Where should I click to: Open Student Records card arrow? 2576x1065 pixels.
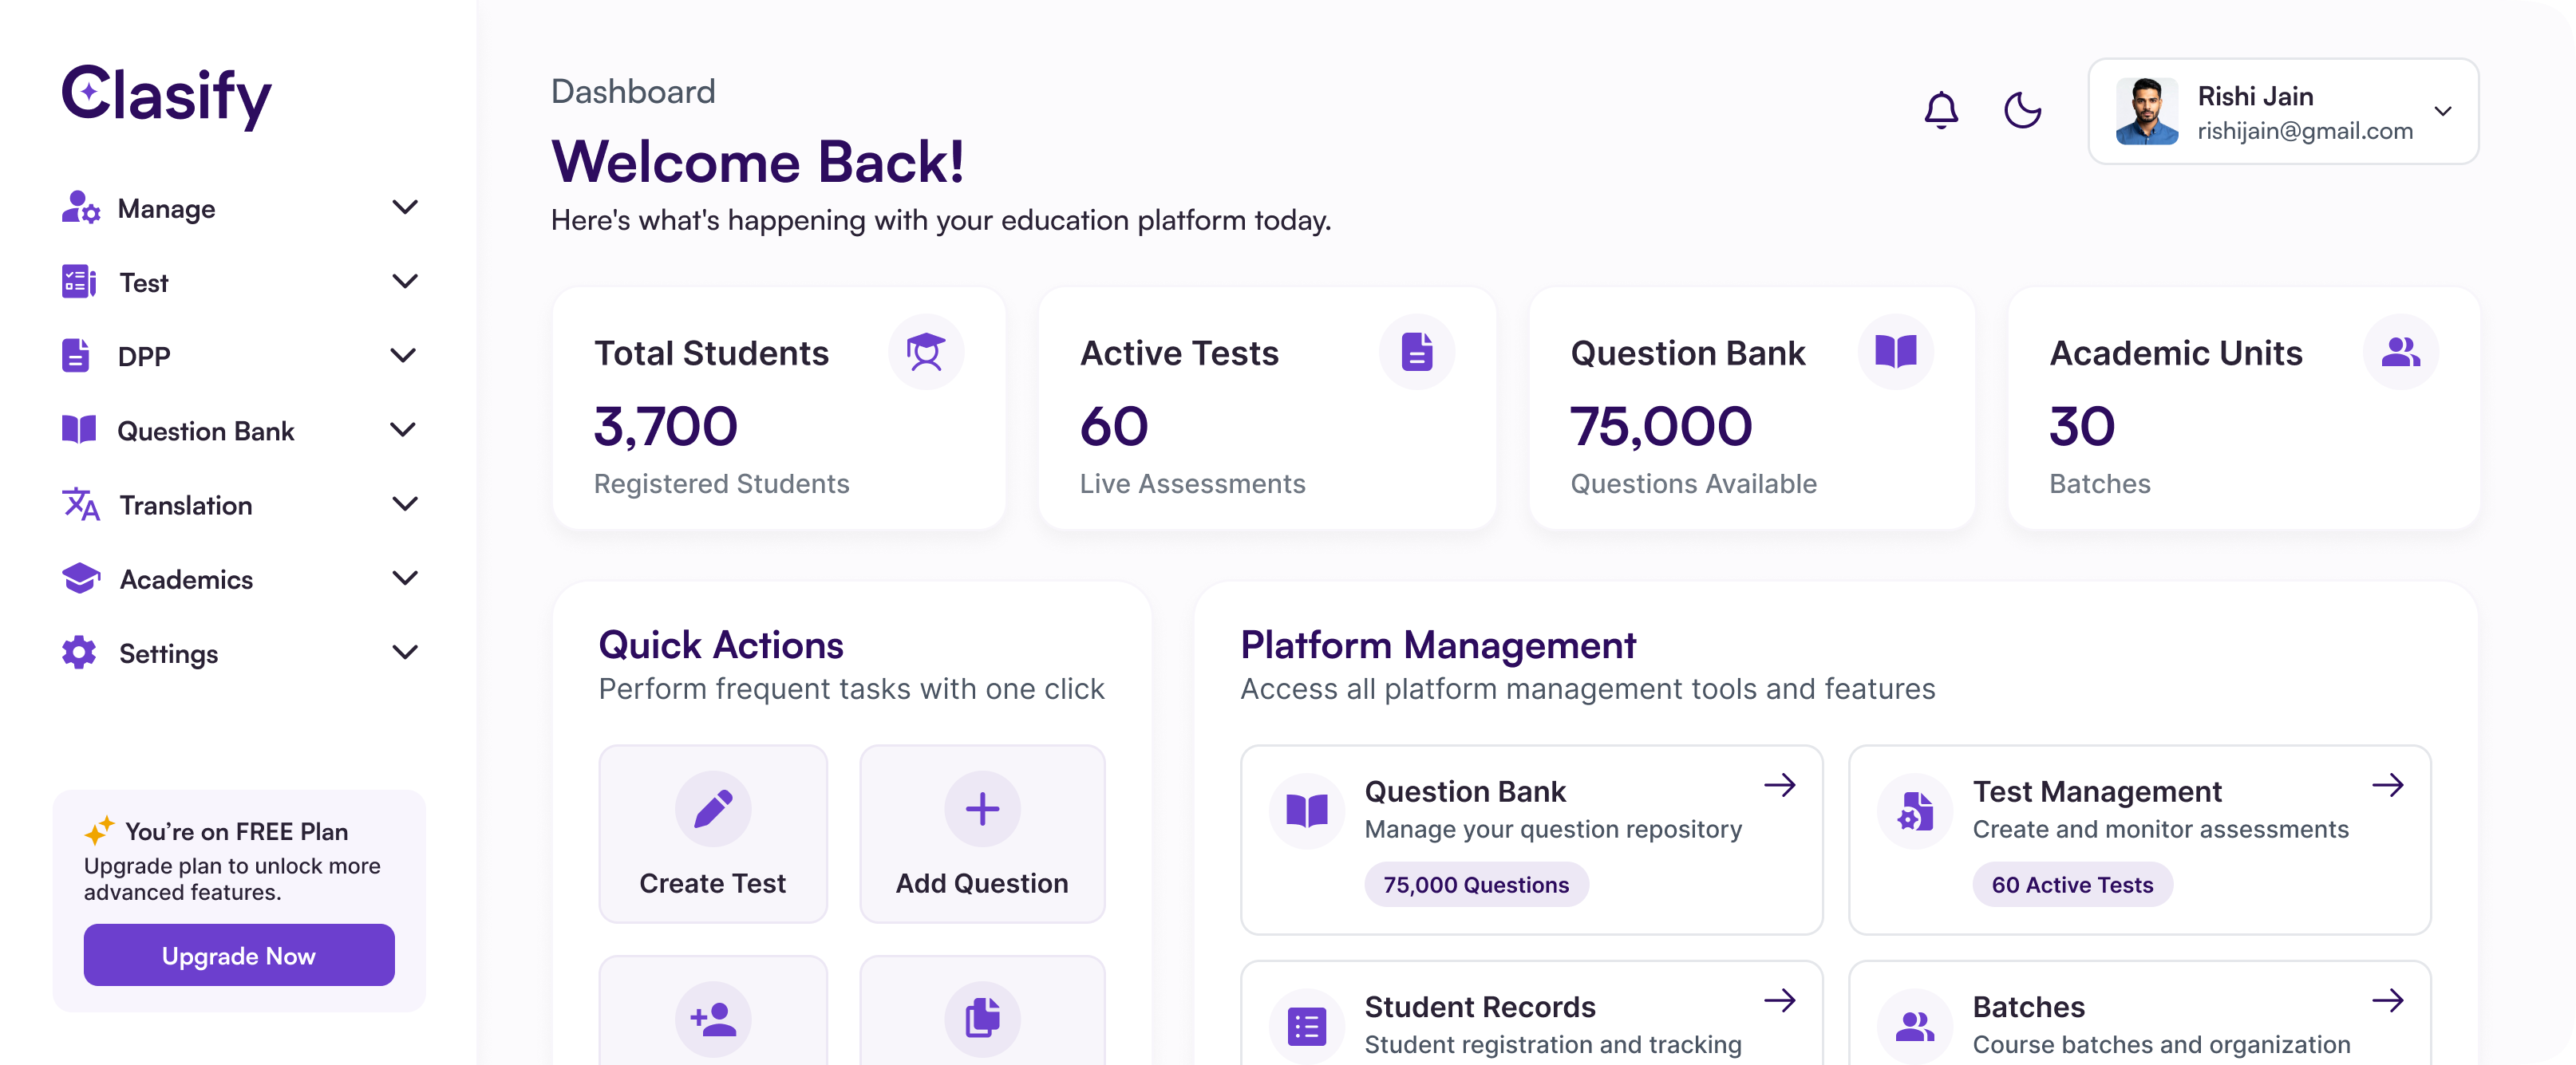pyautogui.click(x=1780, y=1000)
